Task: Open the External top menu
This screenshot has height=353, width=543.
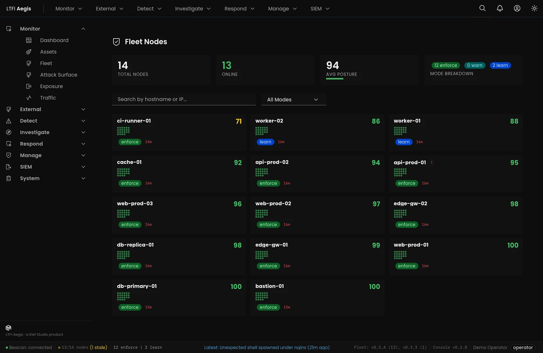Action: [110, 9]
